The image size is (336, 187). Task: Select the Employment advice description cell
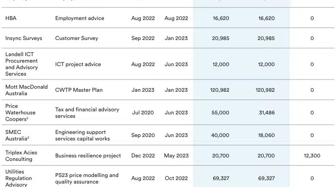point(80,18)
